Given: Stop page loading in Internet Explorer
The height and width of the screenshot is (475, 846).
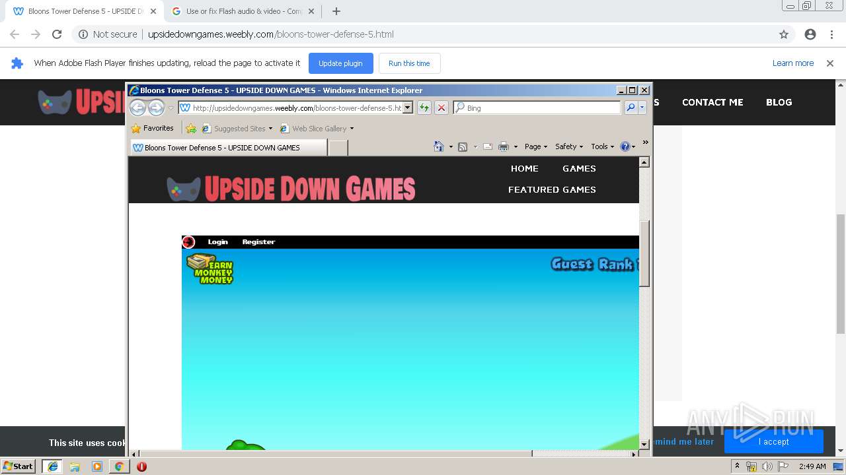Looking at the screenshot, I should tap(442, 108).
